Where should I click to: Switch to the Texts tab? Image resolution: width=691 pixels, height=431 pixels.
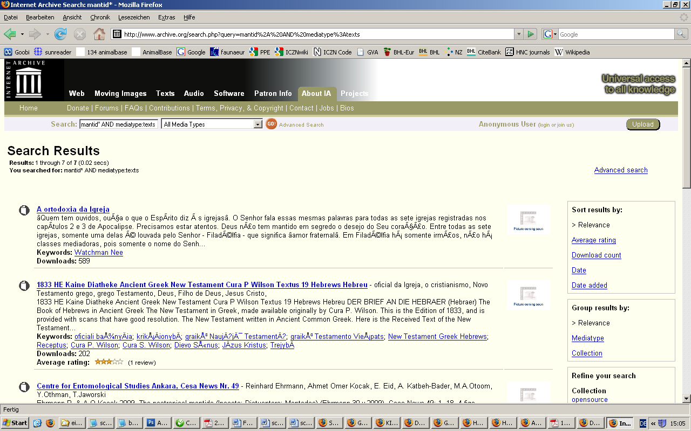165,93
